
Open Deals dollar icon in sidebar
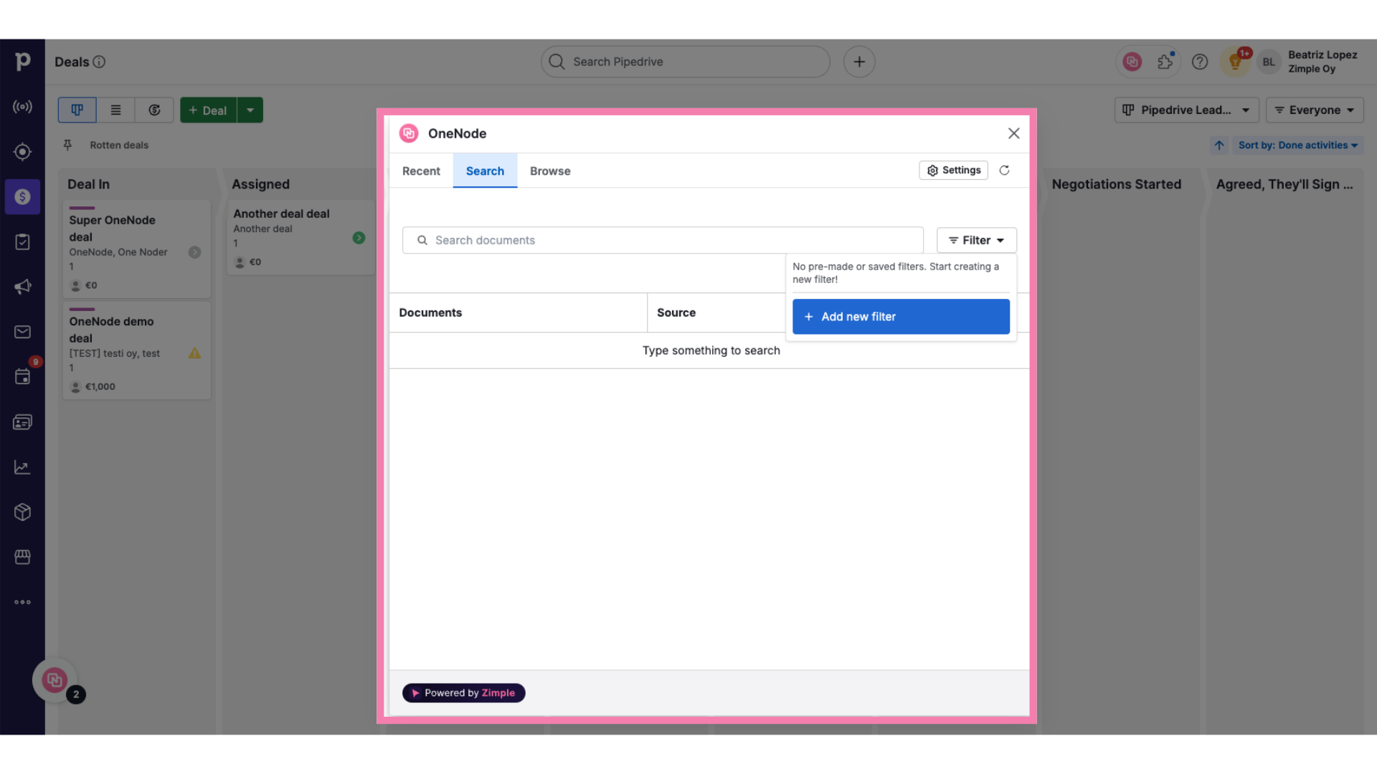22,197
